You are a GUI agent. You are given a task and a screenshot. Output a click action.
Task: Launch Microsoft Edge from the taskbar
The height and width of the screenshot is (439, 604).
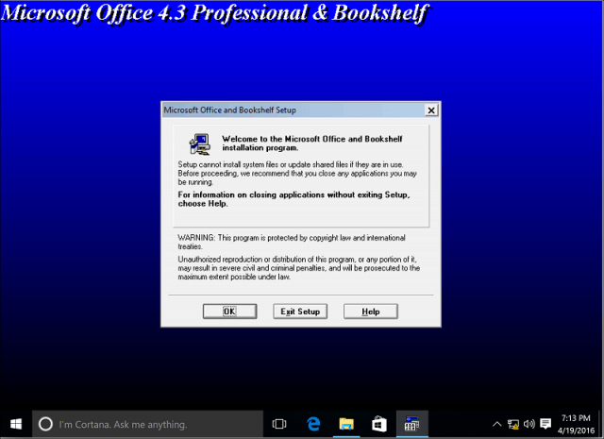[313, 424]
